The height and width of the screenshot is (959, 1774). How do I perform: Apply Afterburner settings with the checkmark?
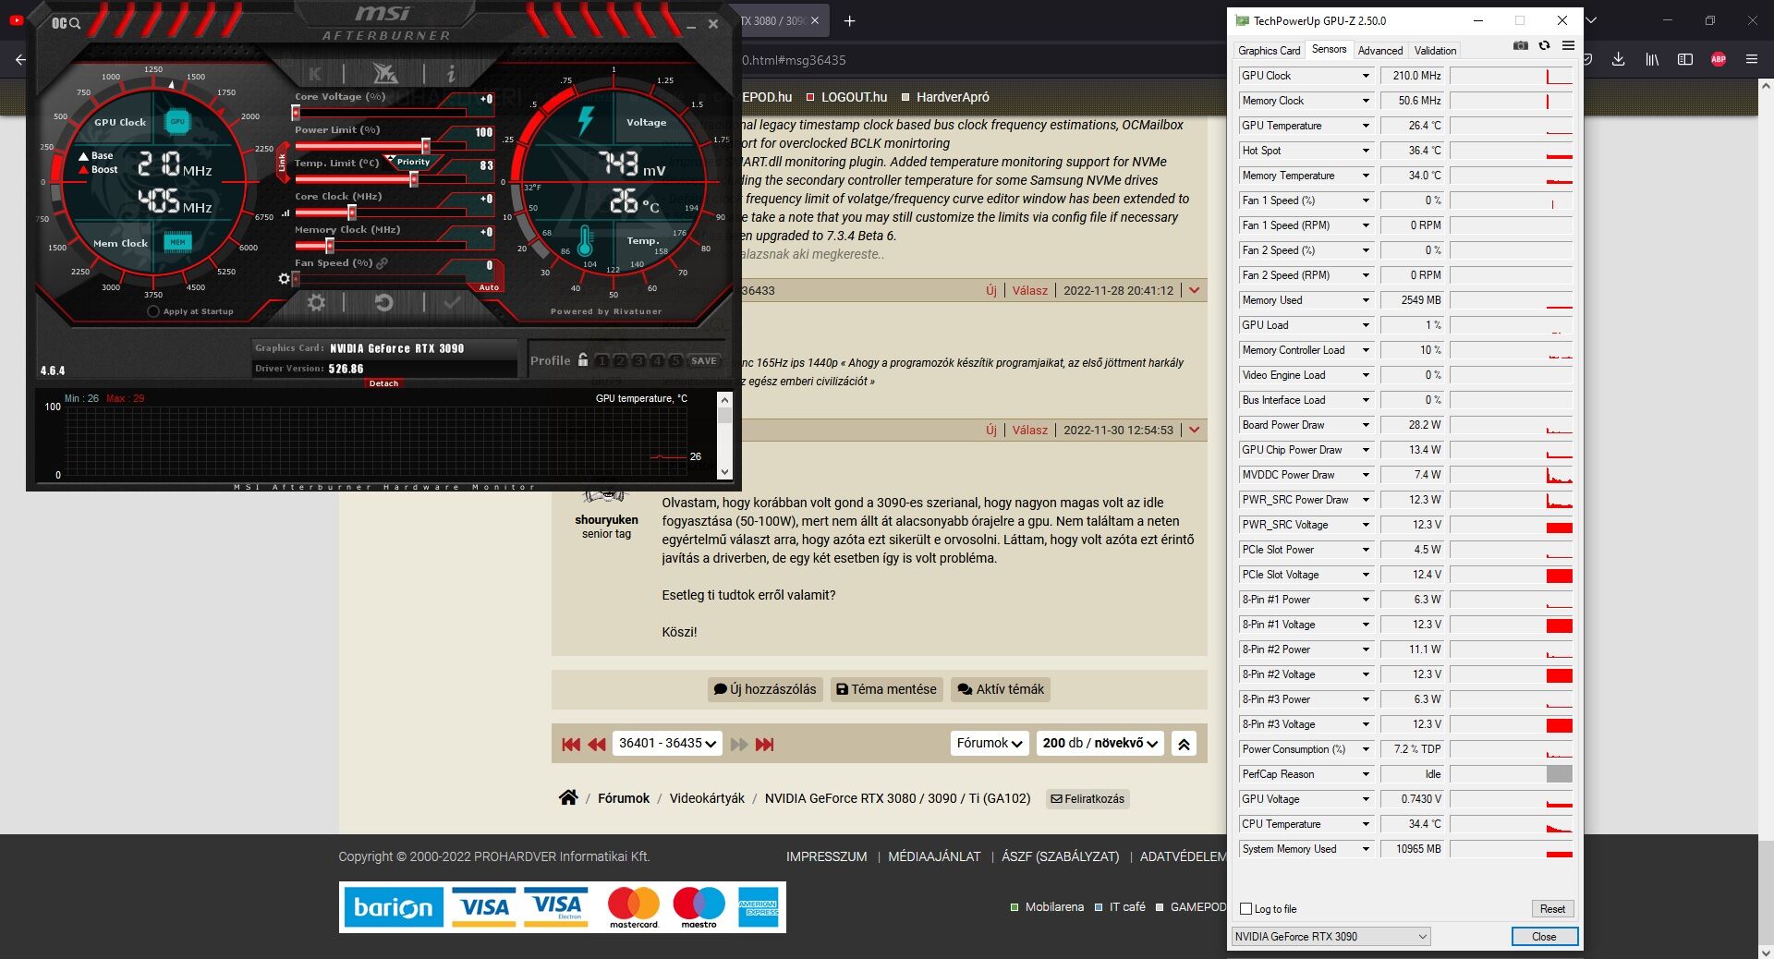pos(452,302)
